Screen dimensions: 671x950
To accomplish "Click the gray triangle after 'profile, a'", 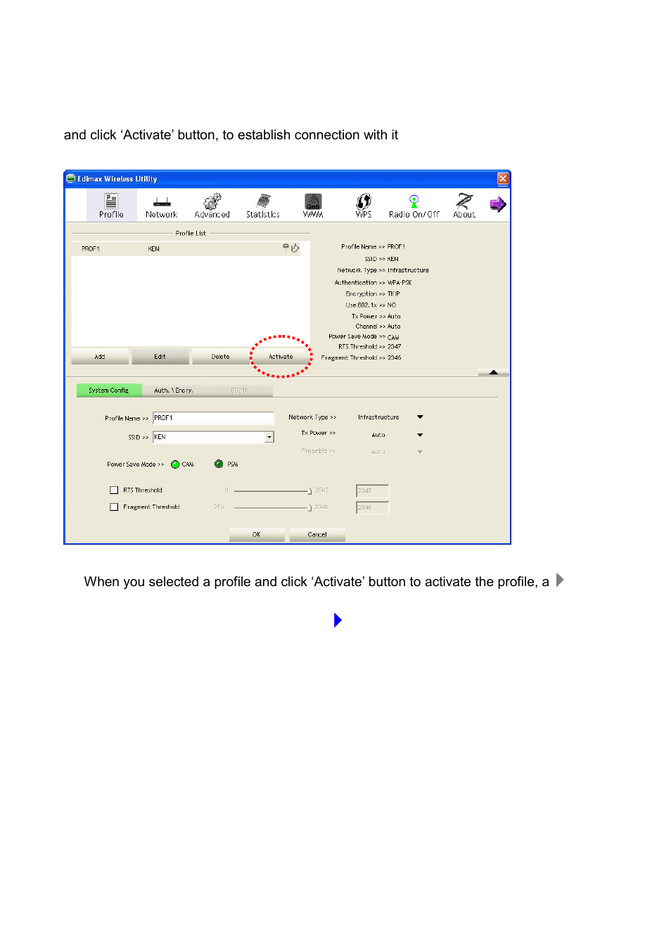I will tap(560, 580).
